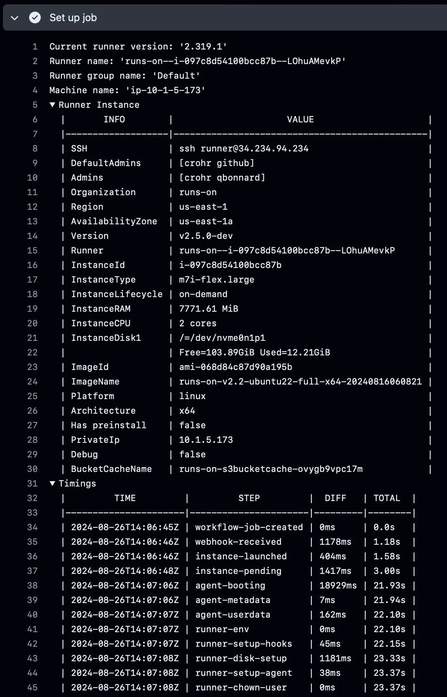This screenshot has height=697, width=447.
Task: Select the workflow-job-created timing row
Action: (x=248, y=527)
